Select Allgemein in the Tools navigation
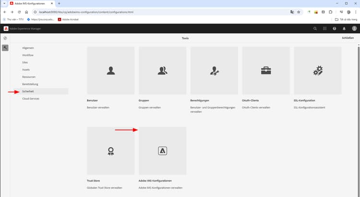 pos(28,48)
